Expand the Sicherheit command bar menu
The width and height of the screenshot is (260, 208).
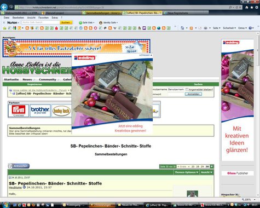229,28
